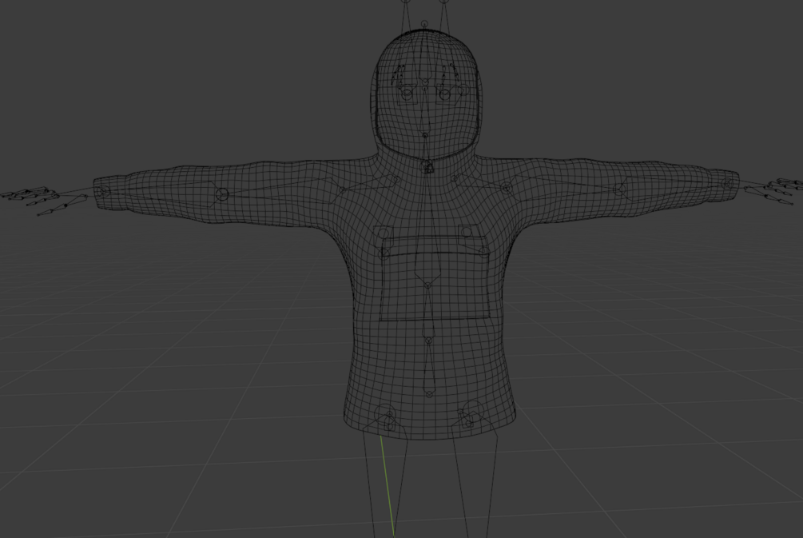Select the wrist circle on viewer's right sleeve
This screenshot has width=803, height=538.
(x=726, y=183)
